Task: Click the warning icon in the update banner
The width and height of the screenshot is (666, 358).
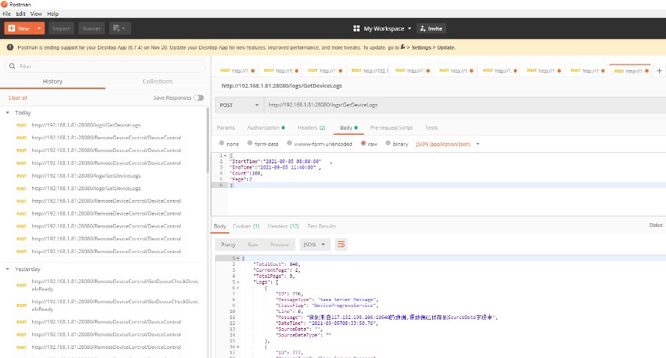Action: pyautogui.click(x=9, y=47)
